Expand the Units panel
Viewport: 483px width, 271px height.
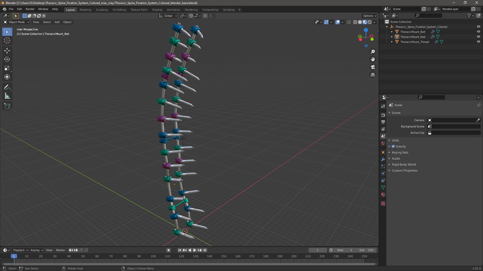click(x=395, y=141)
